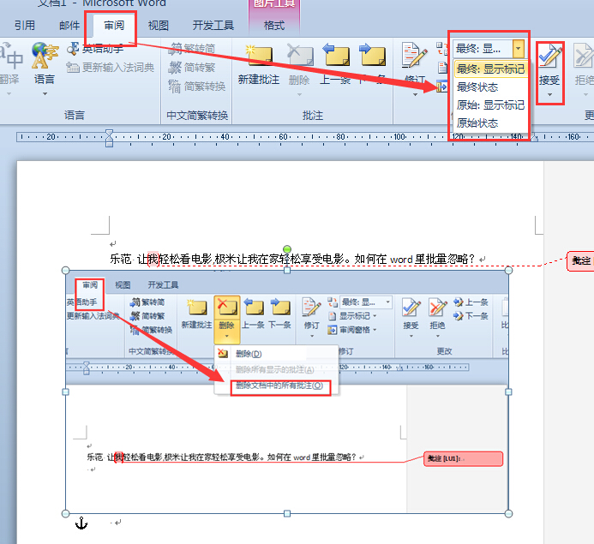This screenshot has width=594, height=544.
Task: Click the green rotation handle of the picture
Action: [x=287, y=249]
